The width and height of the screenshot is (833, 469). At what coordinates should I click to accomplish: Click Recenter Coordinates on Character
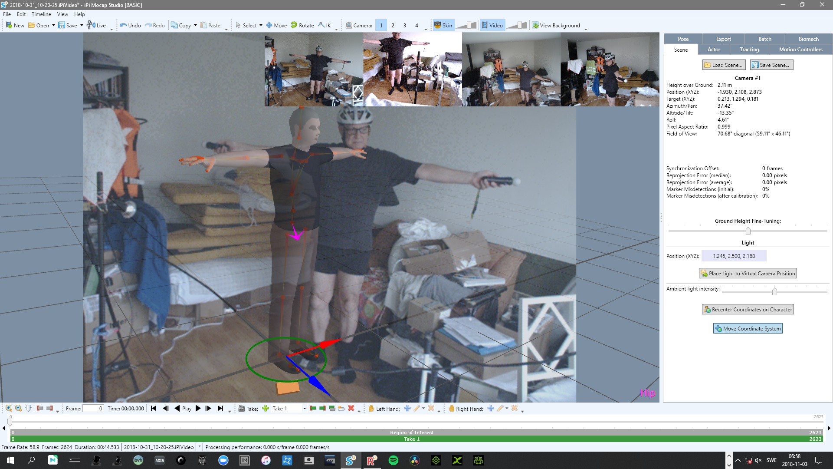point(748,309)
